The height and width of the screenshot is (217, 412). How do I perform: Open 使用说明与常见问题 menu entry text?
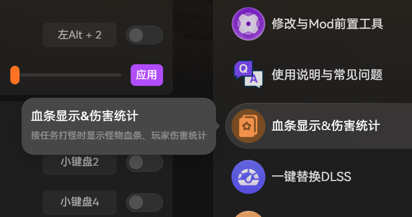(x=327, y=75)
